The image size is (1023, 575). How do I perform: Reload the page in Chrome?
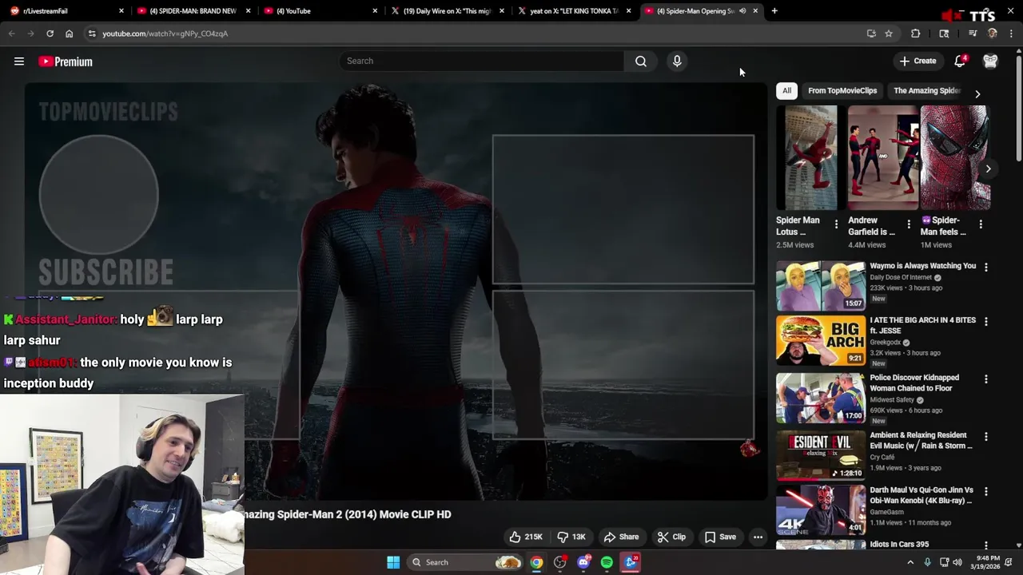click(x=50, y=34)
